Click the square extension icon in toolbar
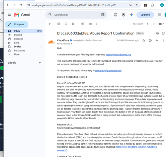This screenshot has width=166, height=157. click(145, 5)
